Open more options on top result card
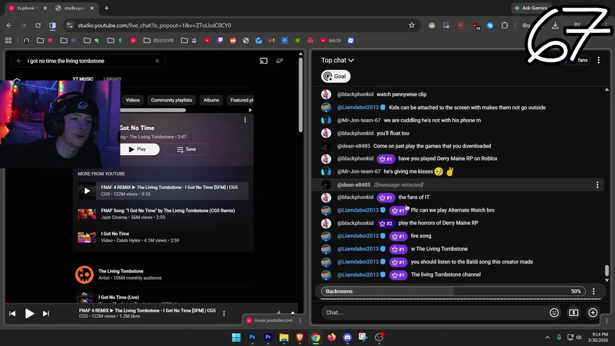Screen dimensions: 615x346 click(x=245, y=120)
